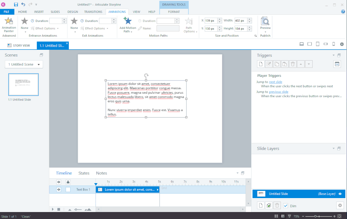Hide Text Box 1 using eye icon
This screenshot has height=219, width=347.
click(x=59, y=189)
